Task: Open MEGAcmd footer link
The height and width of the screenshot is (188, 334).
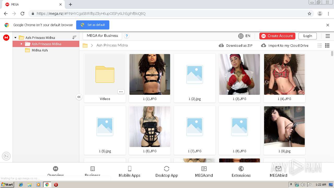Action: click(x=204, y=172)
